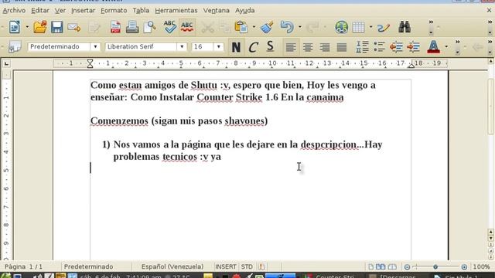Expand the New document dropdown arrow

pos(27,28)
